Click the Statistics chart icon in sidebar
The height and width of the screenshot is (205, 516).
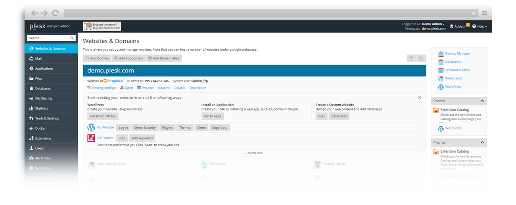tap(31, 108)
